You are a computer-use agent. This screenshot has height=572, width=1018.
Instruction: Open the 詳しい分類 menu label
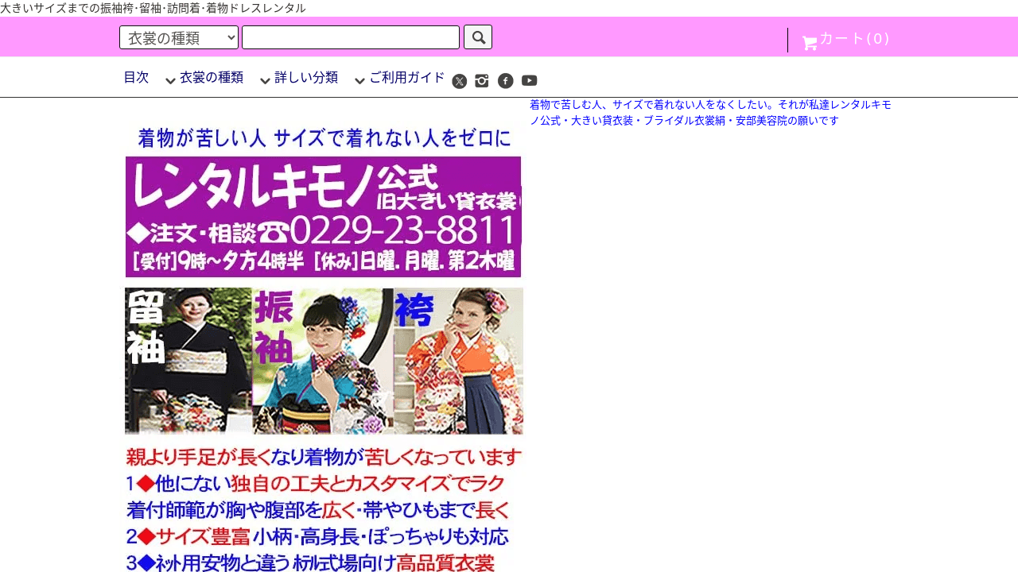(306, 78)
